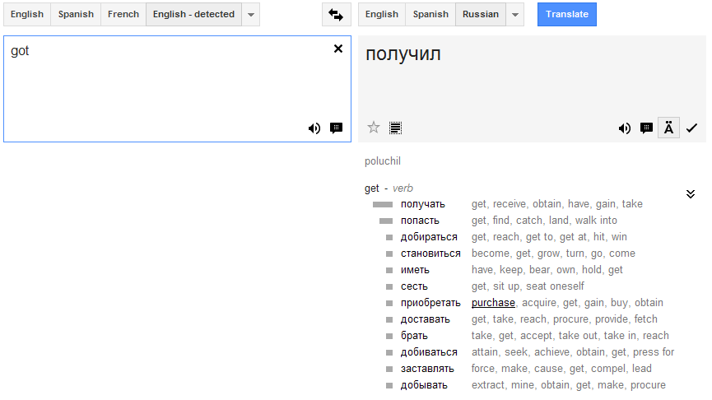712x400 pixels.
Task: Click 'accept' in the брать row
Action: 537,336
